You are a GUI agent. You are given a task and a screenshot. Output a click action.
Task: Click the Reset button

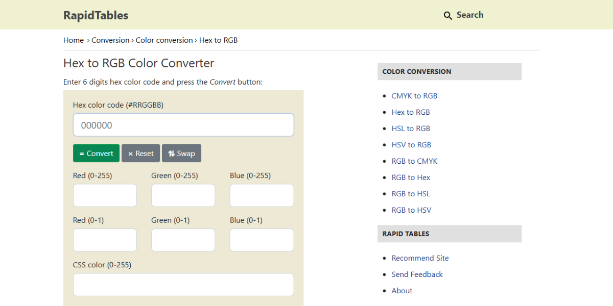coord(140,154)
